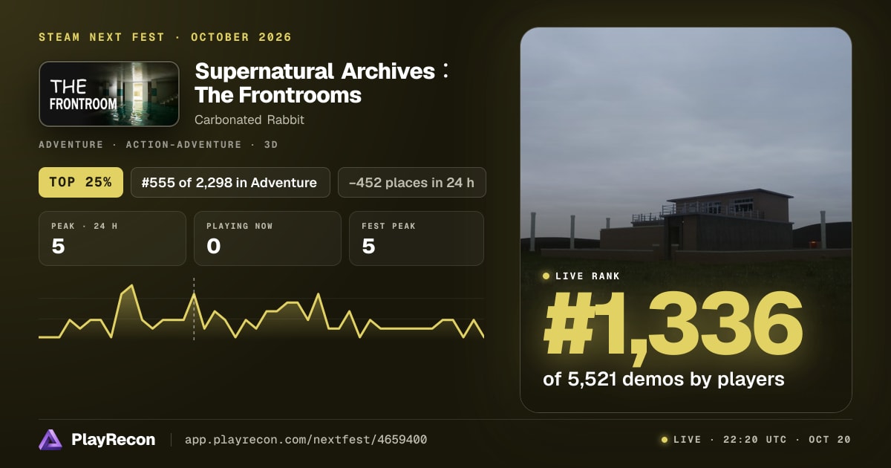Click the large #1,336 live rank number
The height and width of the screenshot is (468, 891).
(x=673, y=324)
